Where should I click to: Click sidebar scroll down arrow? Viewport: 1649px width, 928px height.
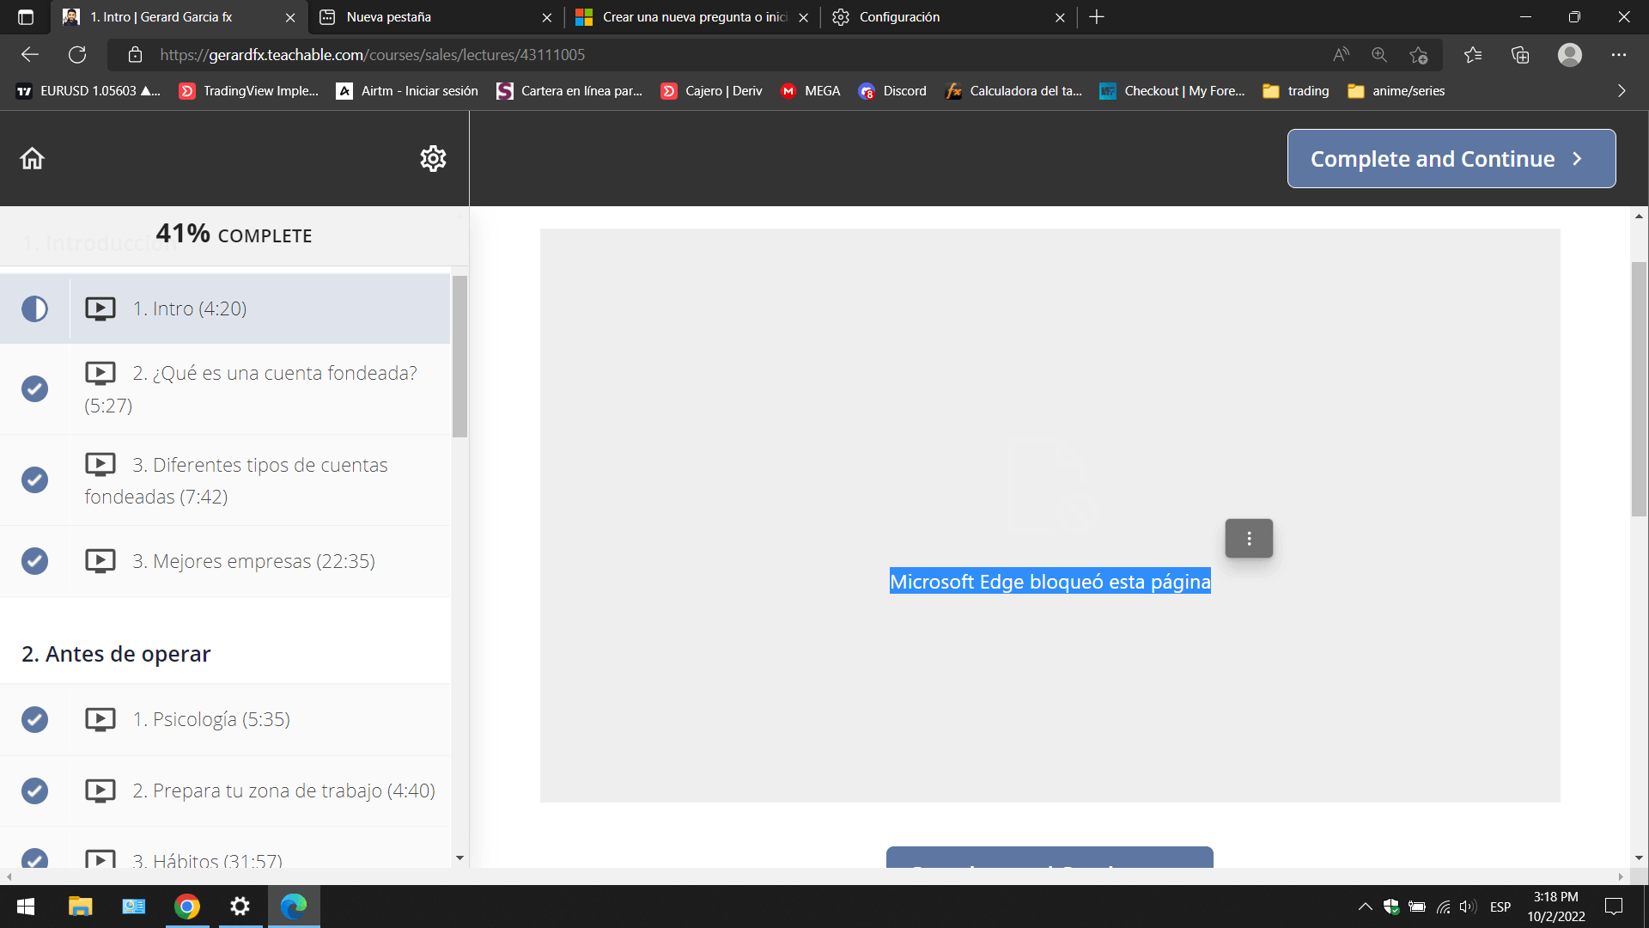(459, 858)
